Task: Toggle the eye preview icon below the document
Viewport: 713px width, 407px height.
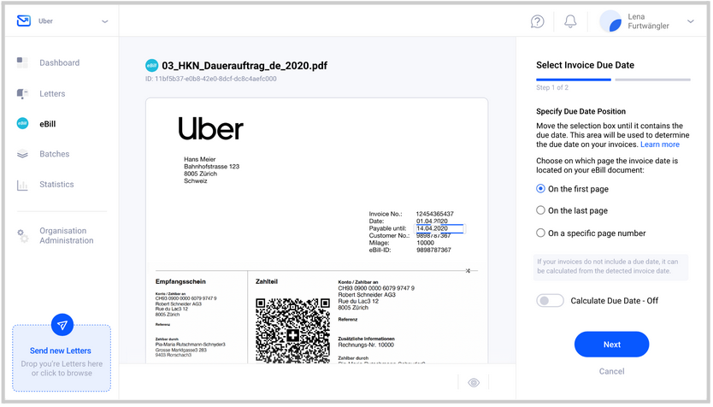Action: 474,383
